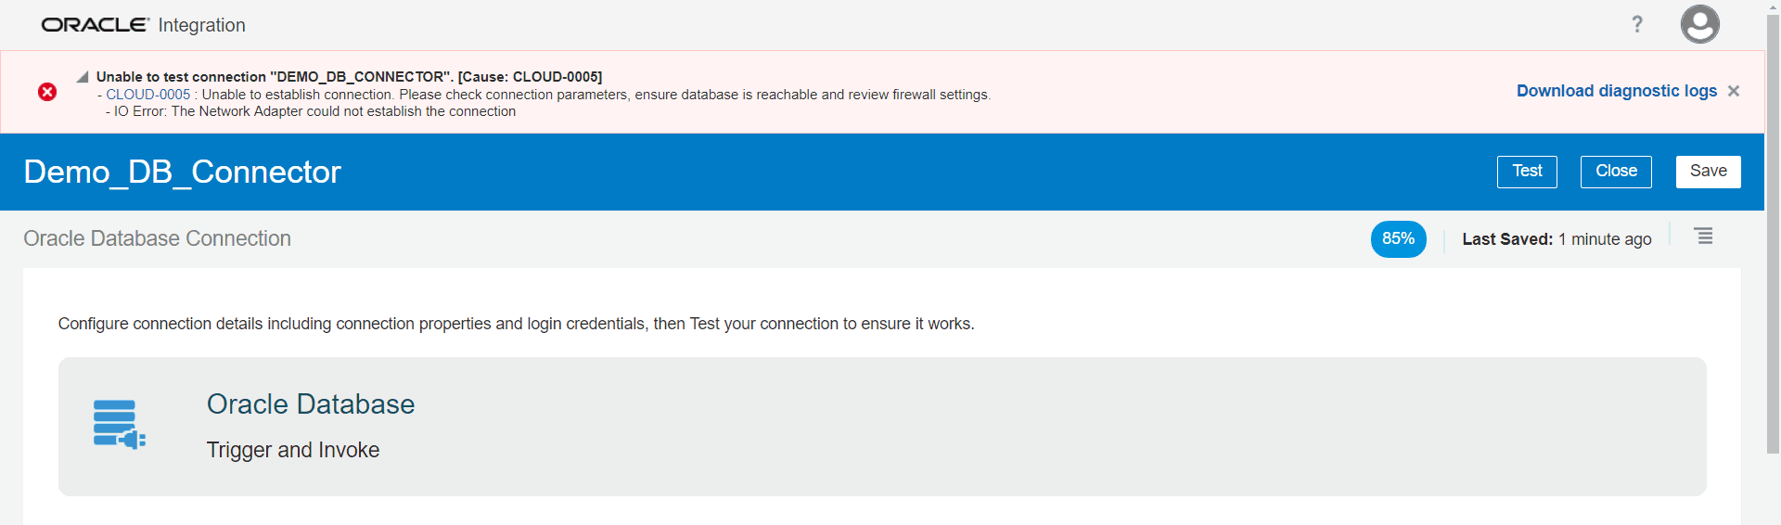Screen dimensions: 1781x525
Task: Test the Demo_DB_Connector connection
Action: click(x=1527, y=172)
